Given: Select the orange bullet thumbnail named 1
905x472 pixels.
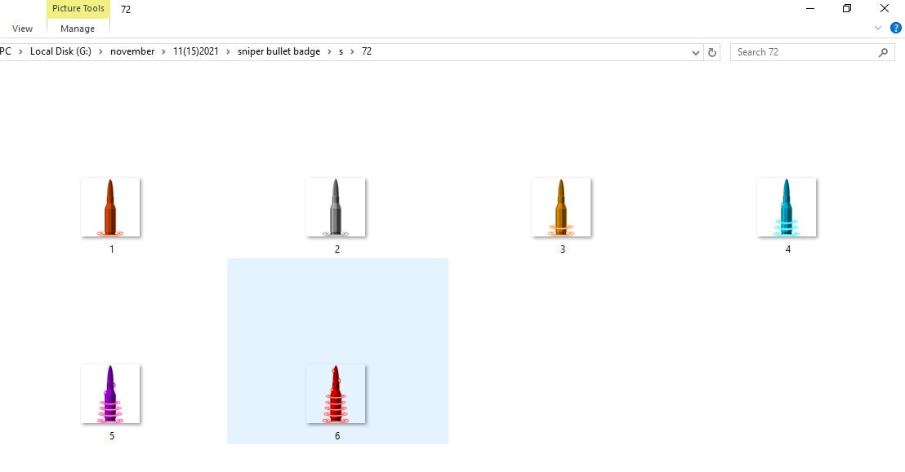Looking at the screenshot, I should (110, 206).
